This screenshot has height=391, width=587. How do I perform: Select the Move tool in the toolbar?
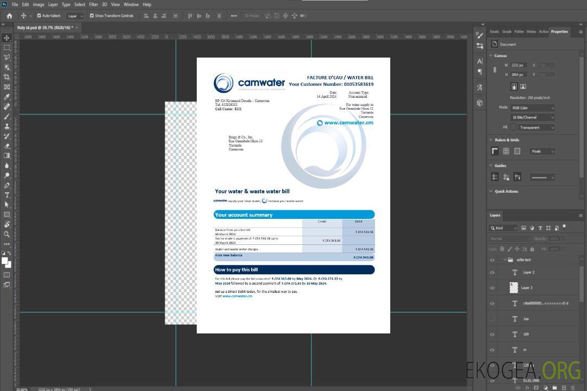[7, 38]
